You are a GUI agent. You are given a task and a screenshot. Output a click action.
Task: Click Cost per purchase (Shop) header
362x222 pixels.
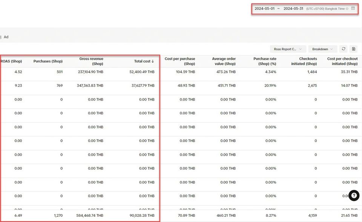tap(180, 61)
